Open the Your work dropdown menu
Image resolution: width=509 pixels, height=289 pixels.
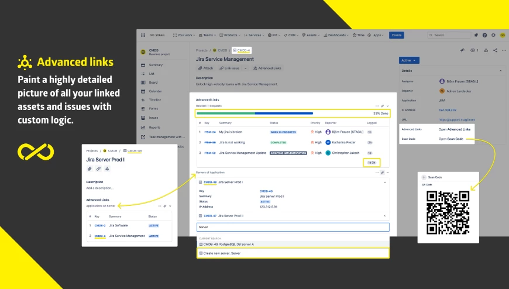[184, 35]
